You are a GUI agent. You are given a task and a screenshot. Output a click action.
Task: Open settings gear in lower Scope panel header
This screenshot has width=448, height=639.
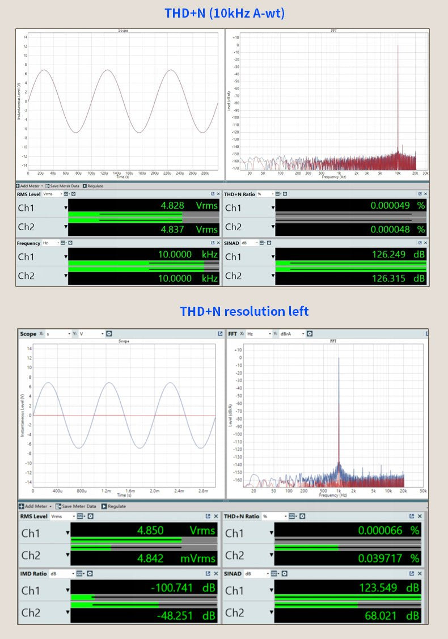pyautogui.click(x=109, y=334)
